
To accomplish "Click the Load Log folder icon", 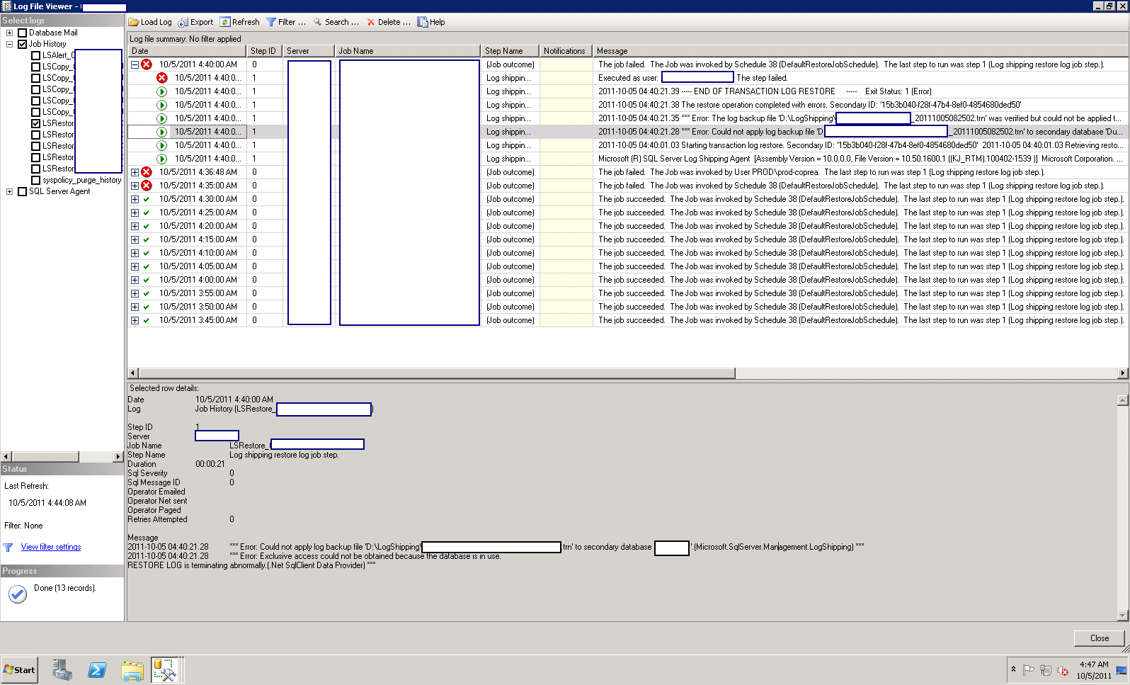I will coord(134,22).
